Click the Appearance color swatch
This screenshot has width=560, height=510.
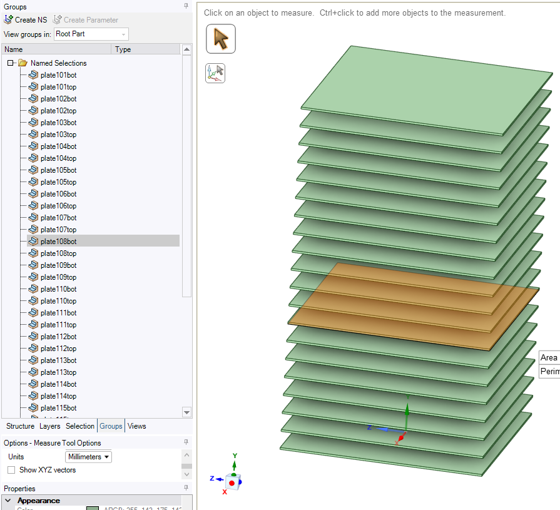(93, 509)
